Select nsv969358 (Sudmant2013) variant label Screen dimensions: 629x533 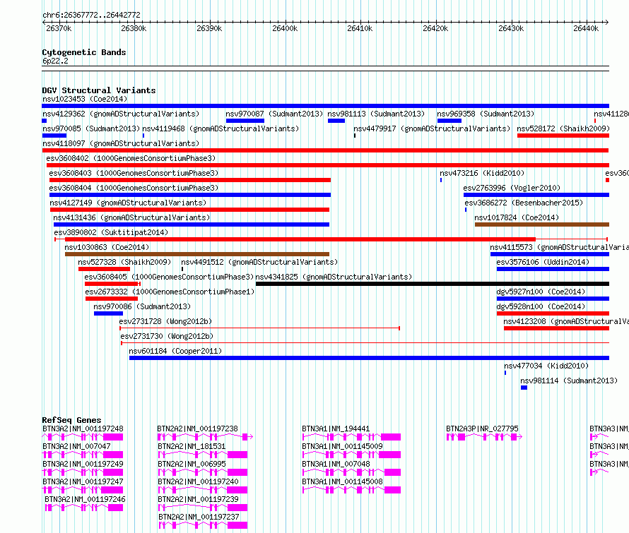486,114
